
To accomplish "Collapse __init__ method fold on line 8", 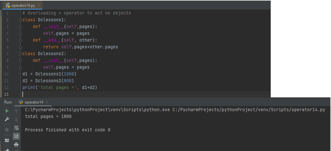I will coord(20,60).
